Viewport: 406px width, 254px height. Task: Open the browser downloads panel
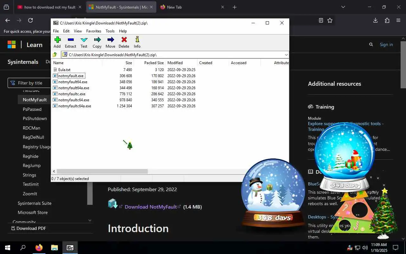(375, 20)
